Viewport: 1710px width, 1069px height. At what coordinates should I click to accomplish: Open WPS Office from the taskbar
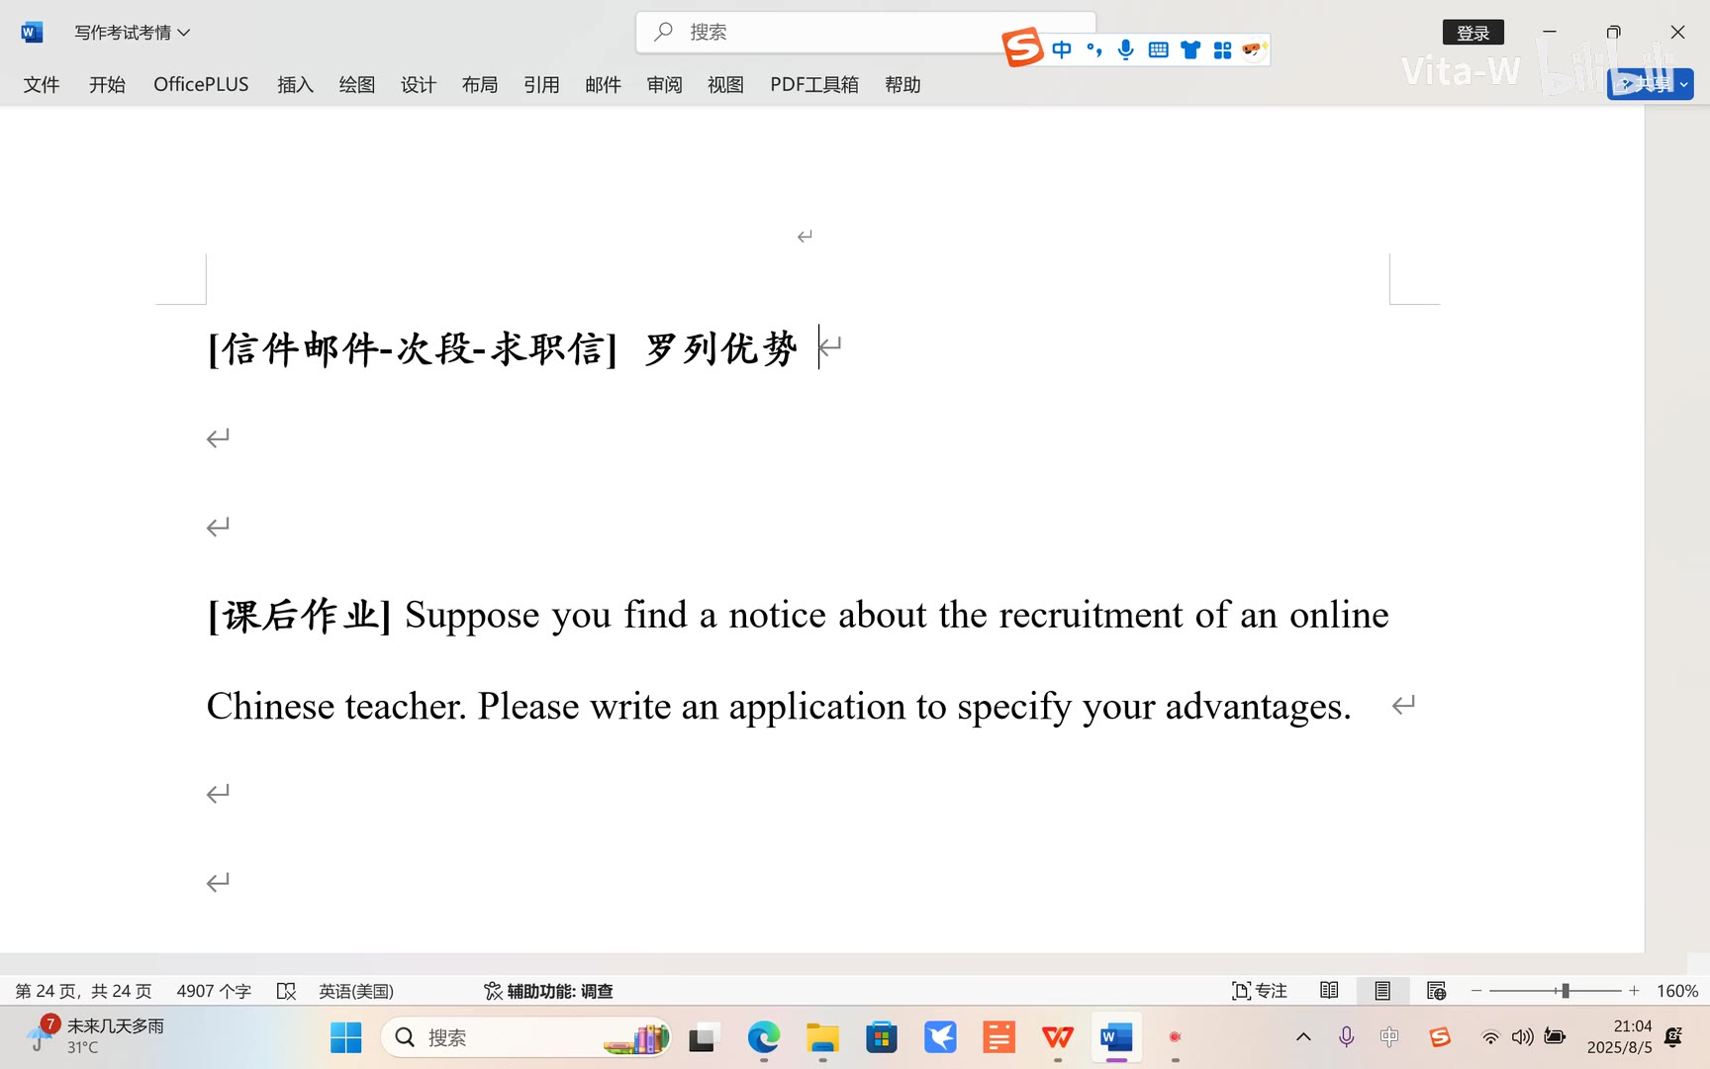coord(1058,1037)
